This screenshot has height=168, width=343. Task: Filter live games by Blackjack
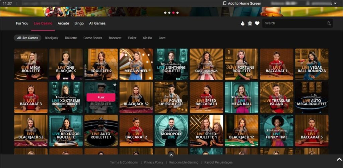pos(52,38)
